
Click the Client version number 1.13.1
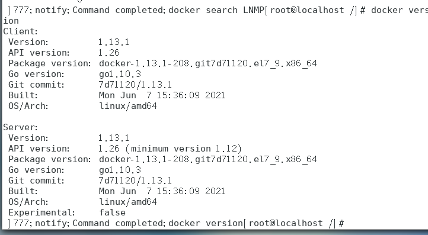(x=114, y=42)
